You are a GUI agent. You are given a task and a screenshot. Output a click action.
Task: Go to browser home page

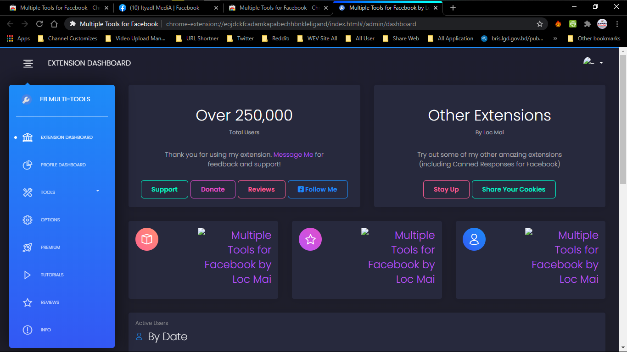pyautogui.click(x=54, y=24)
